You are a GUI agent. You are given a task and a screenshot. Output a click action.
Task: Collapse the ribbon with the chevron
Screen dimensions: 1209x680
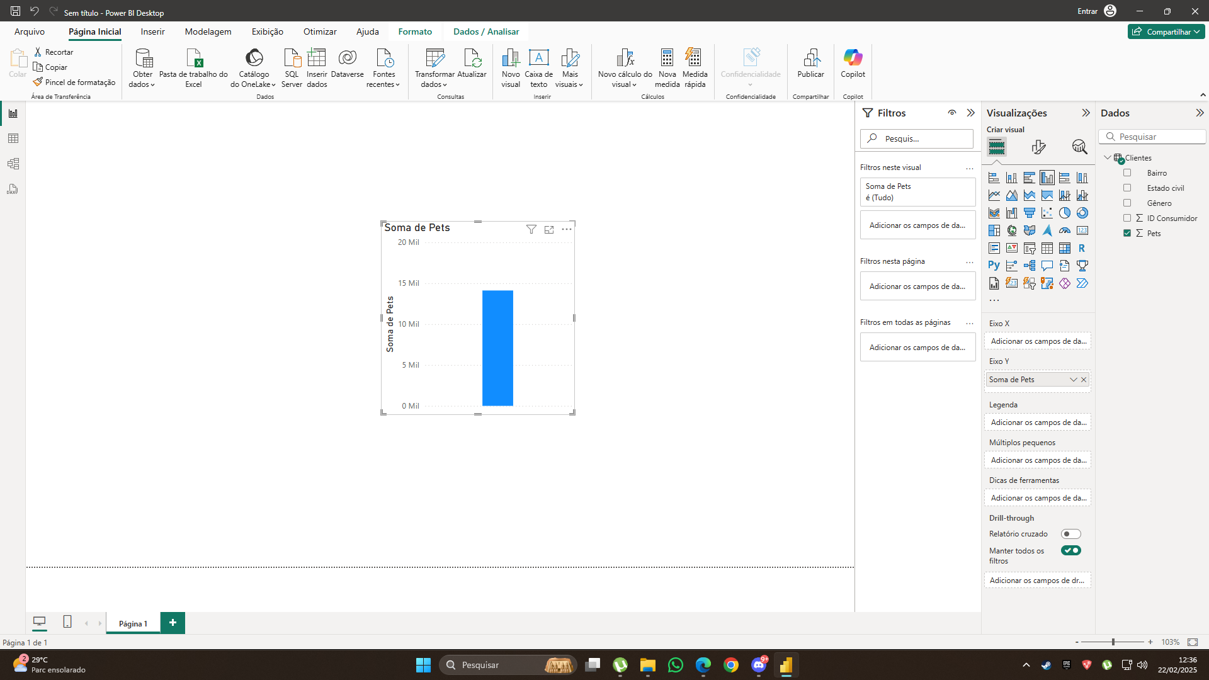tap(1203, 95)
